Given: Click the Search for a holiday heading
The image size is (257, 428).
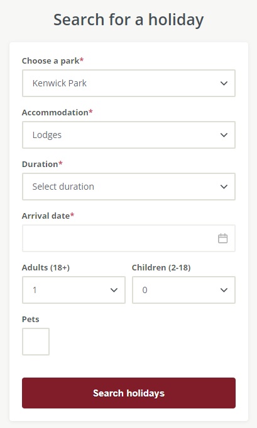Looking at the screenshot, I should coord(128,20).
